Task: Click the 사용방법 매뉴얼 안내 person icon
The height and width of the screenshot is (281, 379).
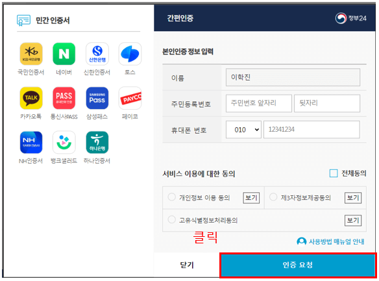Action: point(301,241)
